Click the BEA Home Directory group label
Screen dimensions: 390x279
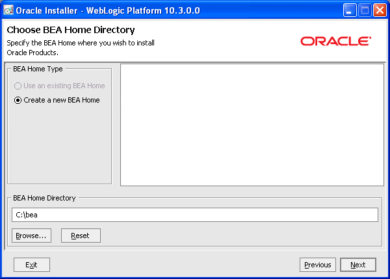pos(44,198)
